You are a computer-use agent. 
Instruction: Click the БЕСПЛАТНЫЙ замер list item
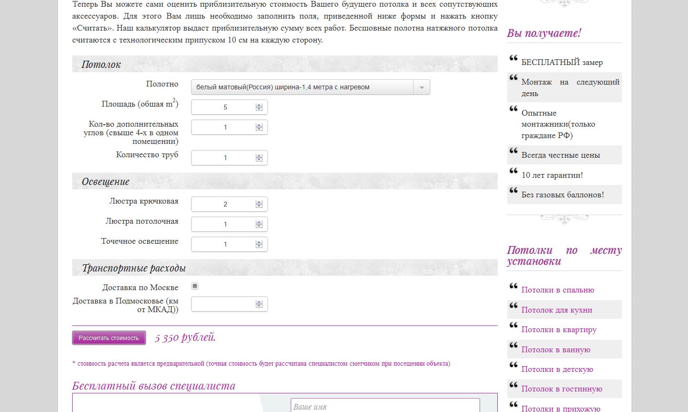562,63
